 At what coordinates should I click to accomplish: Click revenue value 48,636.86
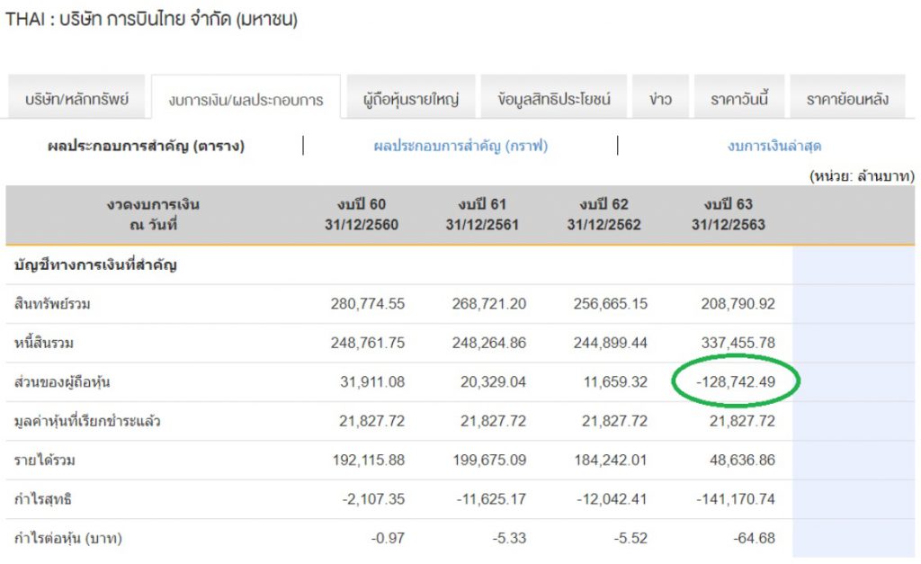click(742, 460)
